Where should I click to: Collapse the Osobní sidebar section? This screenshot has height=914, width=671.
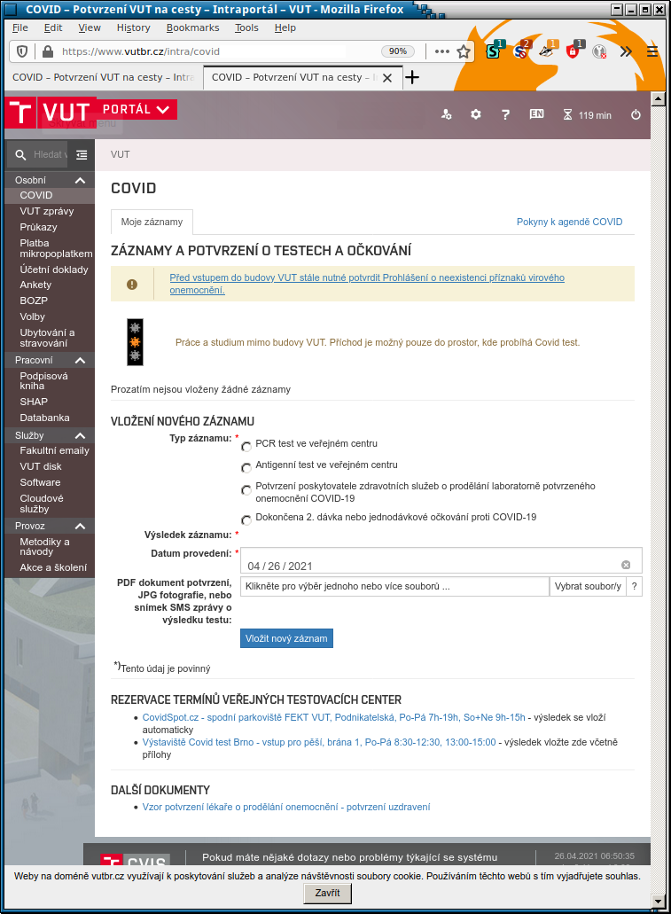[x=80, y=180]
